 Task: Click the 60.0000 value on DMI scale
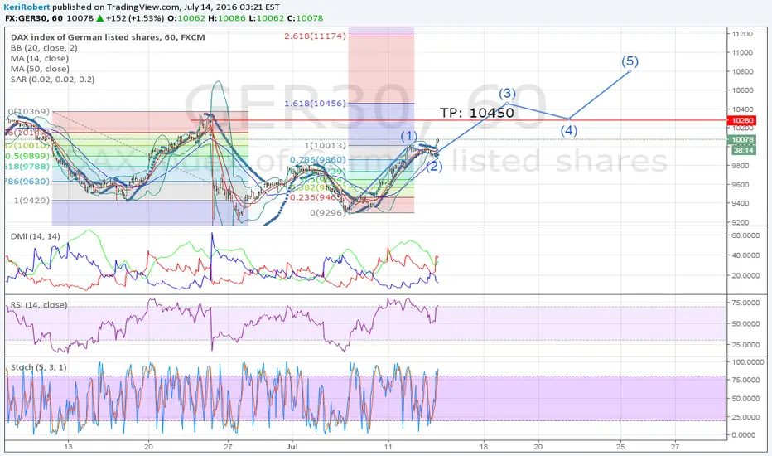745,235
